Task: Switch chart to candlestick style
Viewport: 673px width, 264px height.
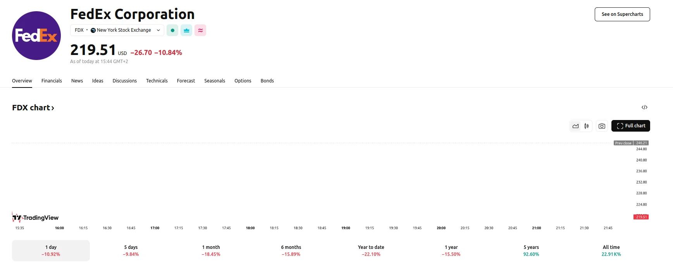Action: pos(587,126)
